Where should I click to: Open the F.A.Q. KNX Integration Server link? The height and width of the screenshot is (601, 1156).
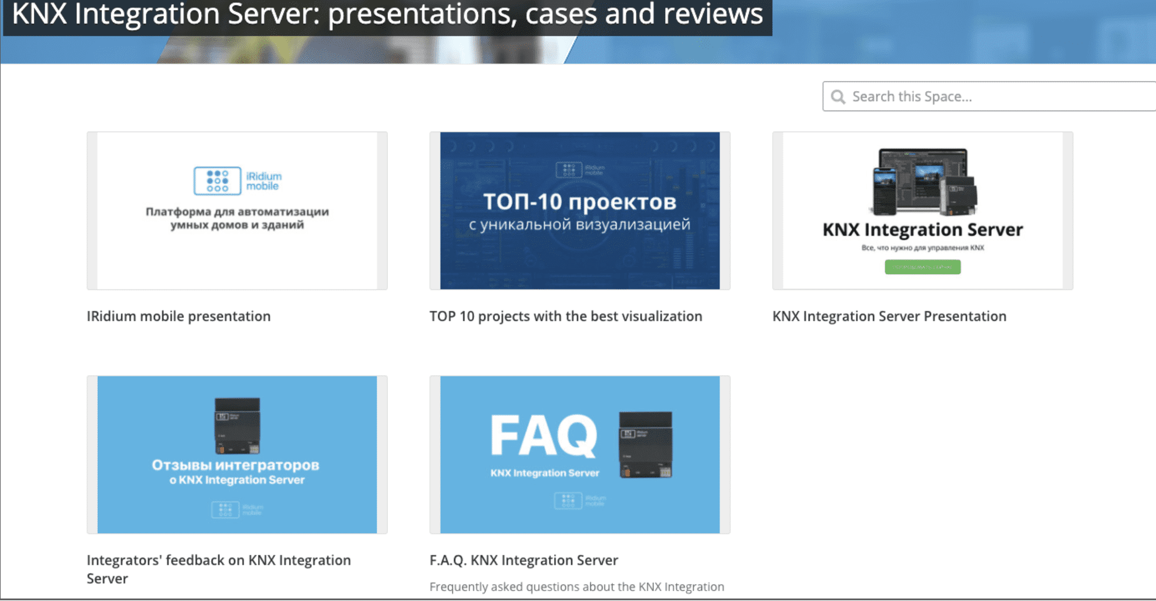(524, 560)
